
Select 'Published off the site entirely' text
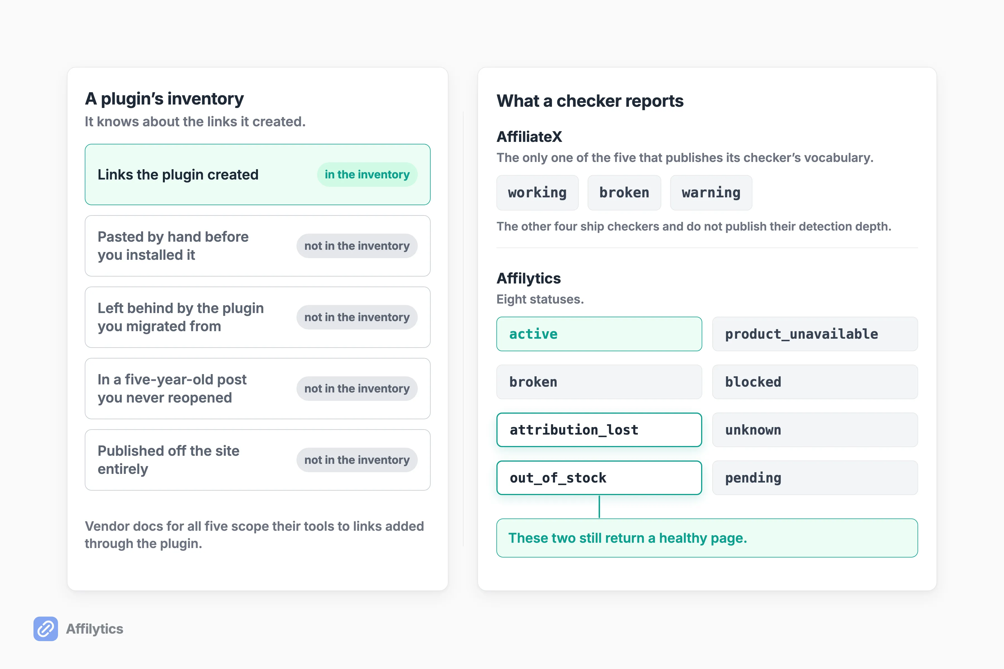[168, 459]
